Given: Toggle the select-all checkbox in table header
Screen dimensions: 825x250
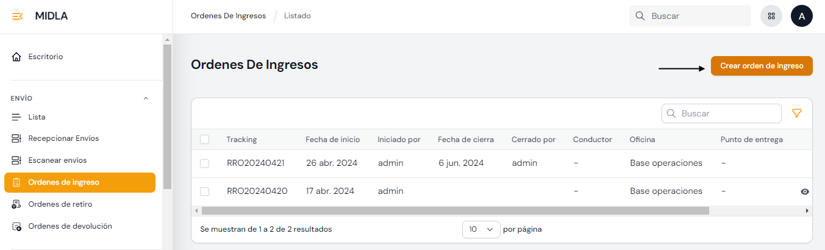Looking at the screenshot, I should point(205,140).
